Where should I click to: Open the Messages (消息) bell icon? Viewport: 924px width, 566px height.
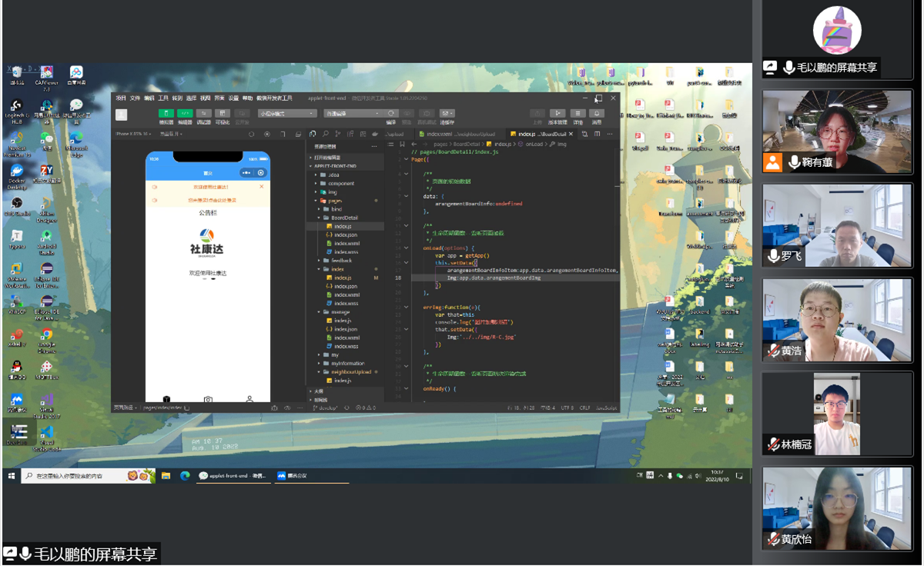pyautogui.click(x=596, y=114)
